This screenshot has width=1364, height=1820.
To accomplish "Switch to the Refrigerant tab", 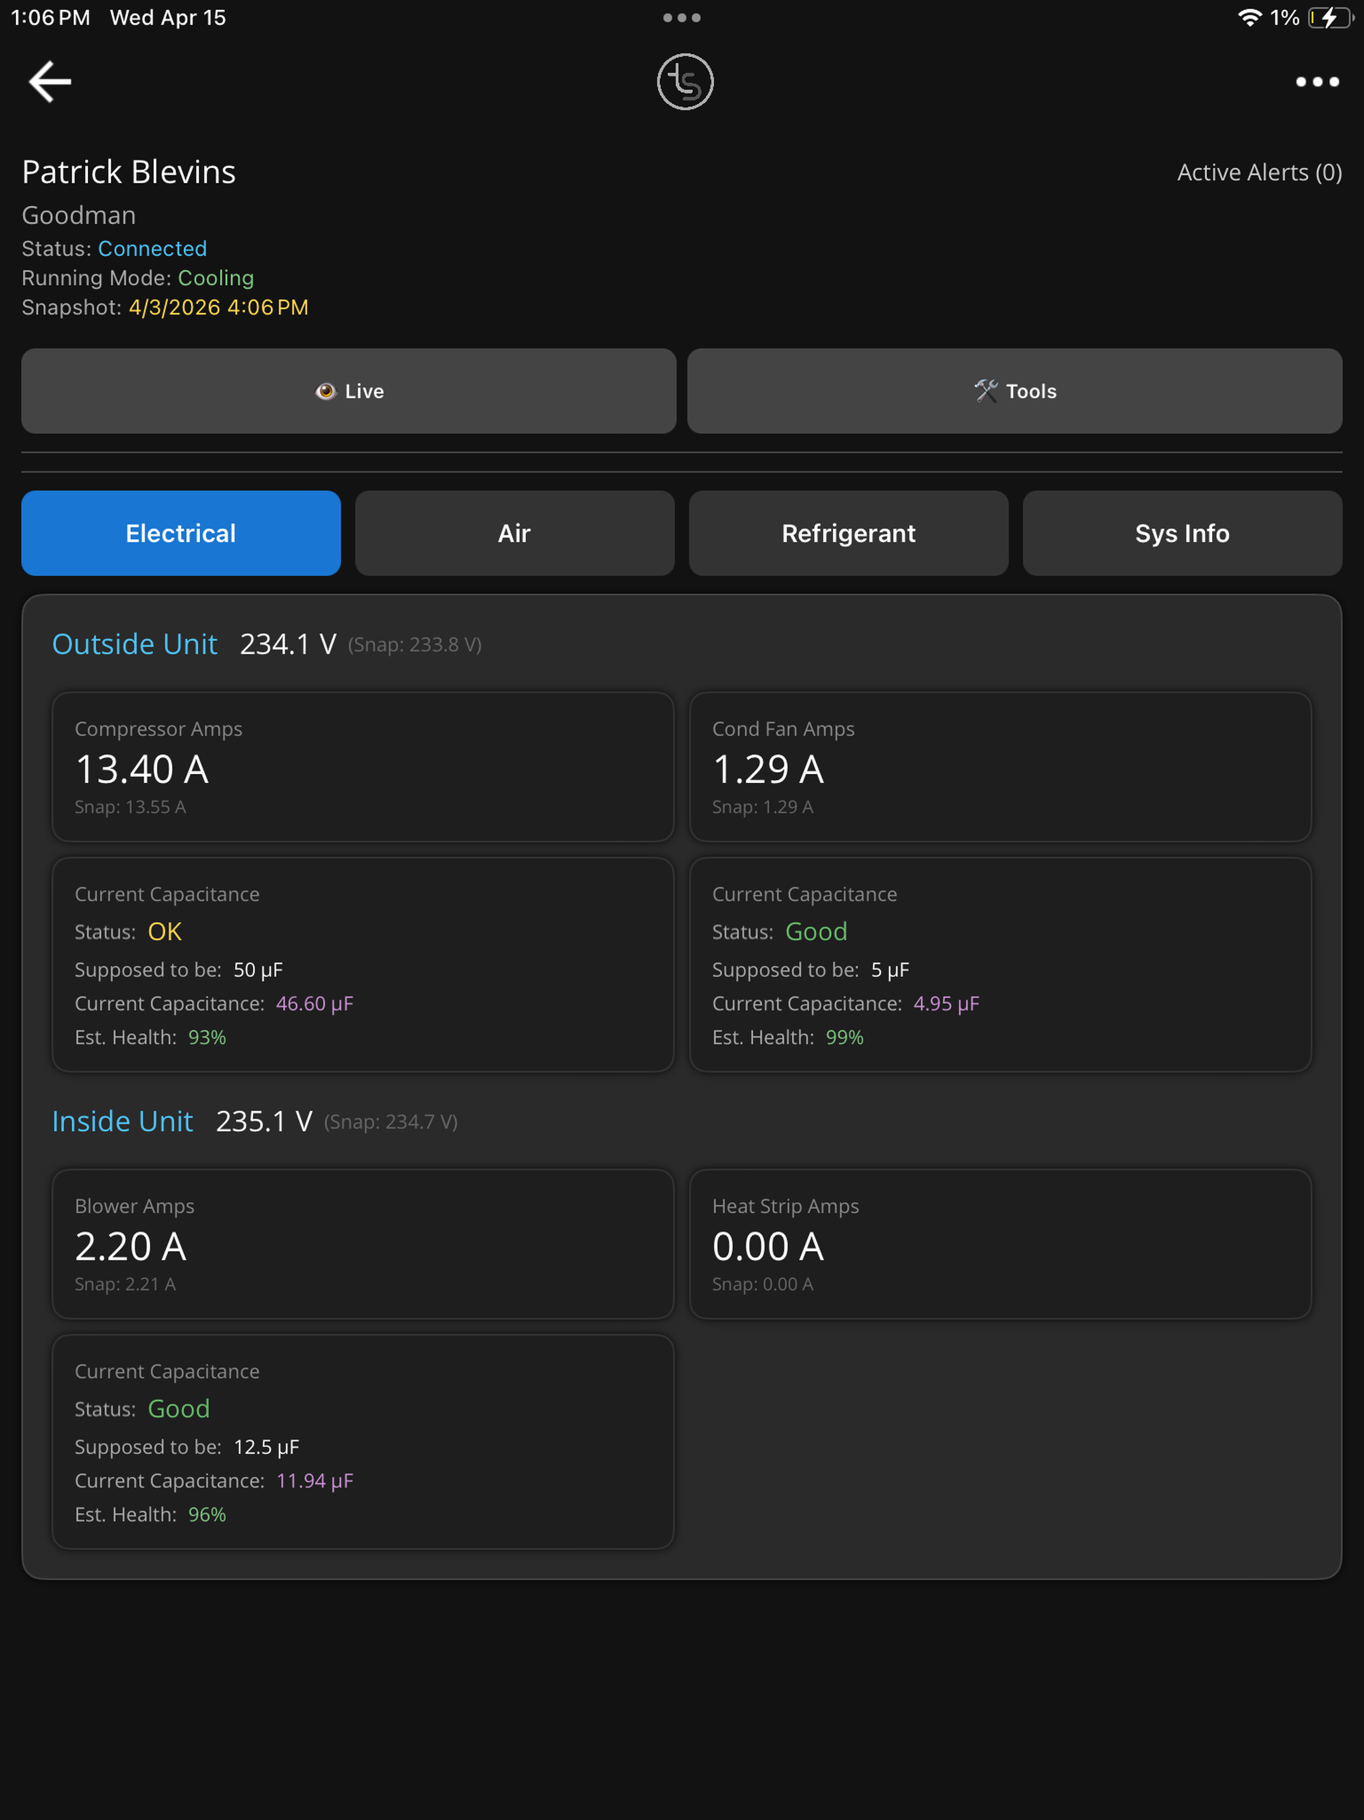I will [849, 533].
